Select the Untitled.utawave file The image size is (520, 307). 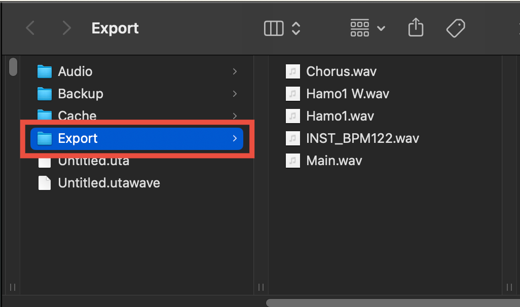pos(137,183)
